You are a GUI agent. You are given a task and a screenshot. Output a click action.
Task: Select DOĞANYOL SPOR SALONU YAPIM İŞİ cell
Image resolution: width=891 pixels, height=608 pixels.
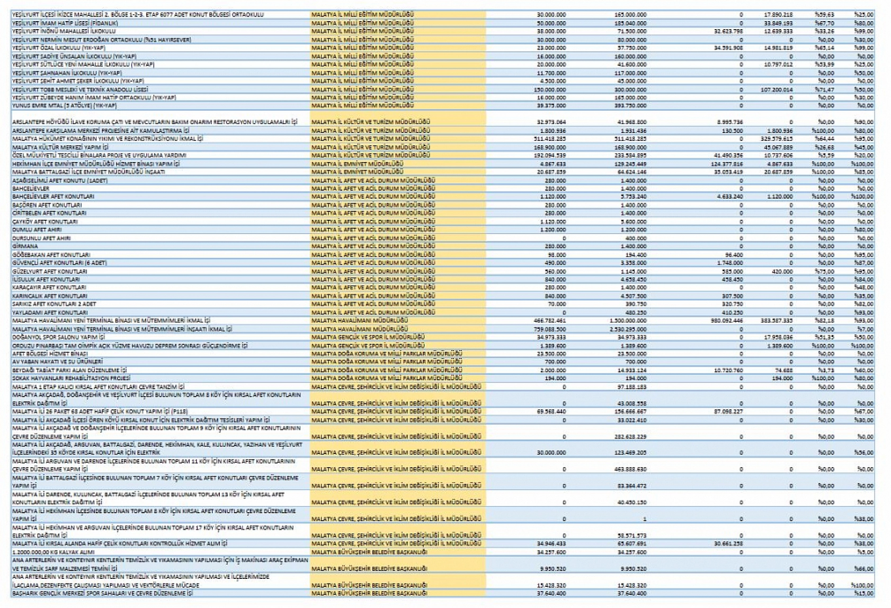(x=58, y=337)
